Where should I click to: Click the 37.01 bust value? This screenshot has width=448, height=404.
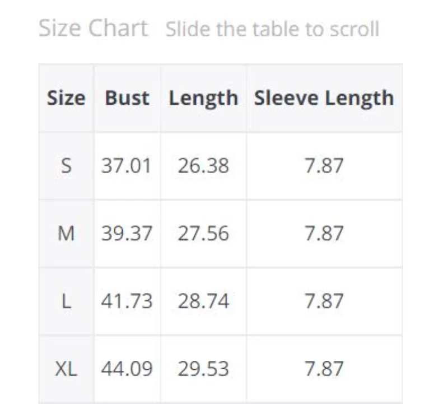pyautogui.click(x=127, y=166)
